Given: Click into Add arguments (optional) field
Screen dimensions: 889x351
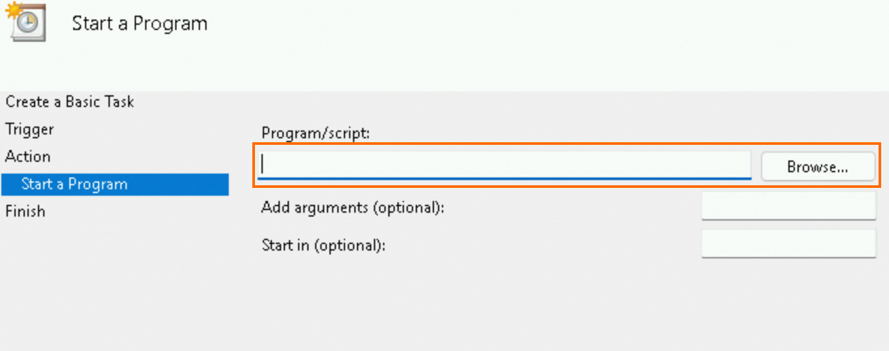Looking at the screenshot, I should pos(788,207).
